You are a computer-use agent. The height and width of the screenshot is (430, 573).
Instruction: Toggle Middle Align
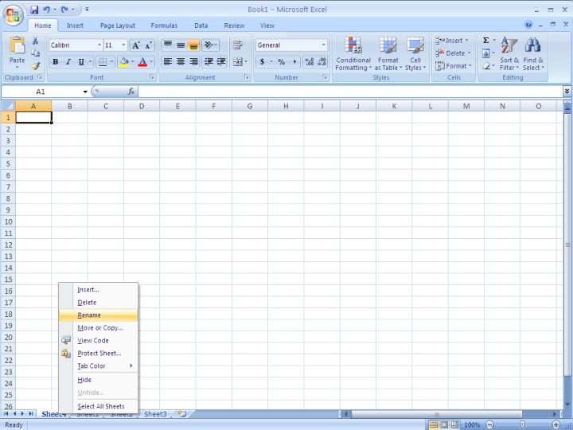point(181,45)
